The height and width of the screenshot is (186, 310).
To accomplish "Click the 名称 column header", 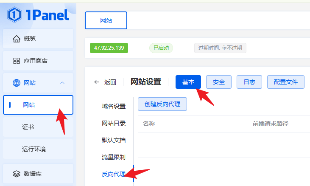I will pos(149,124).
